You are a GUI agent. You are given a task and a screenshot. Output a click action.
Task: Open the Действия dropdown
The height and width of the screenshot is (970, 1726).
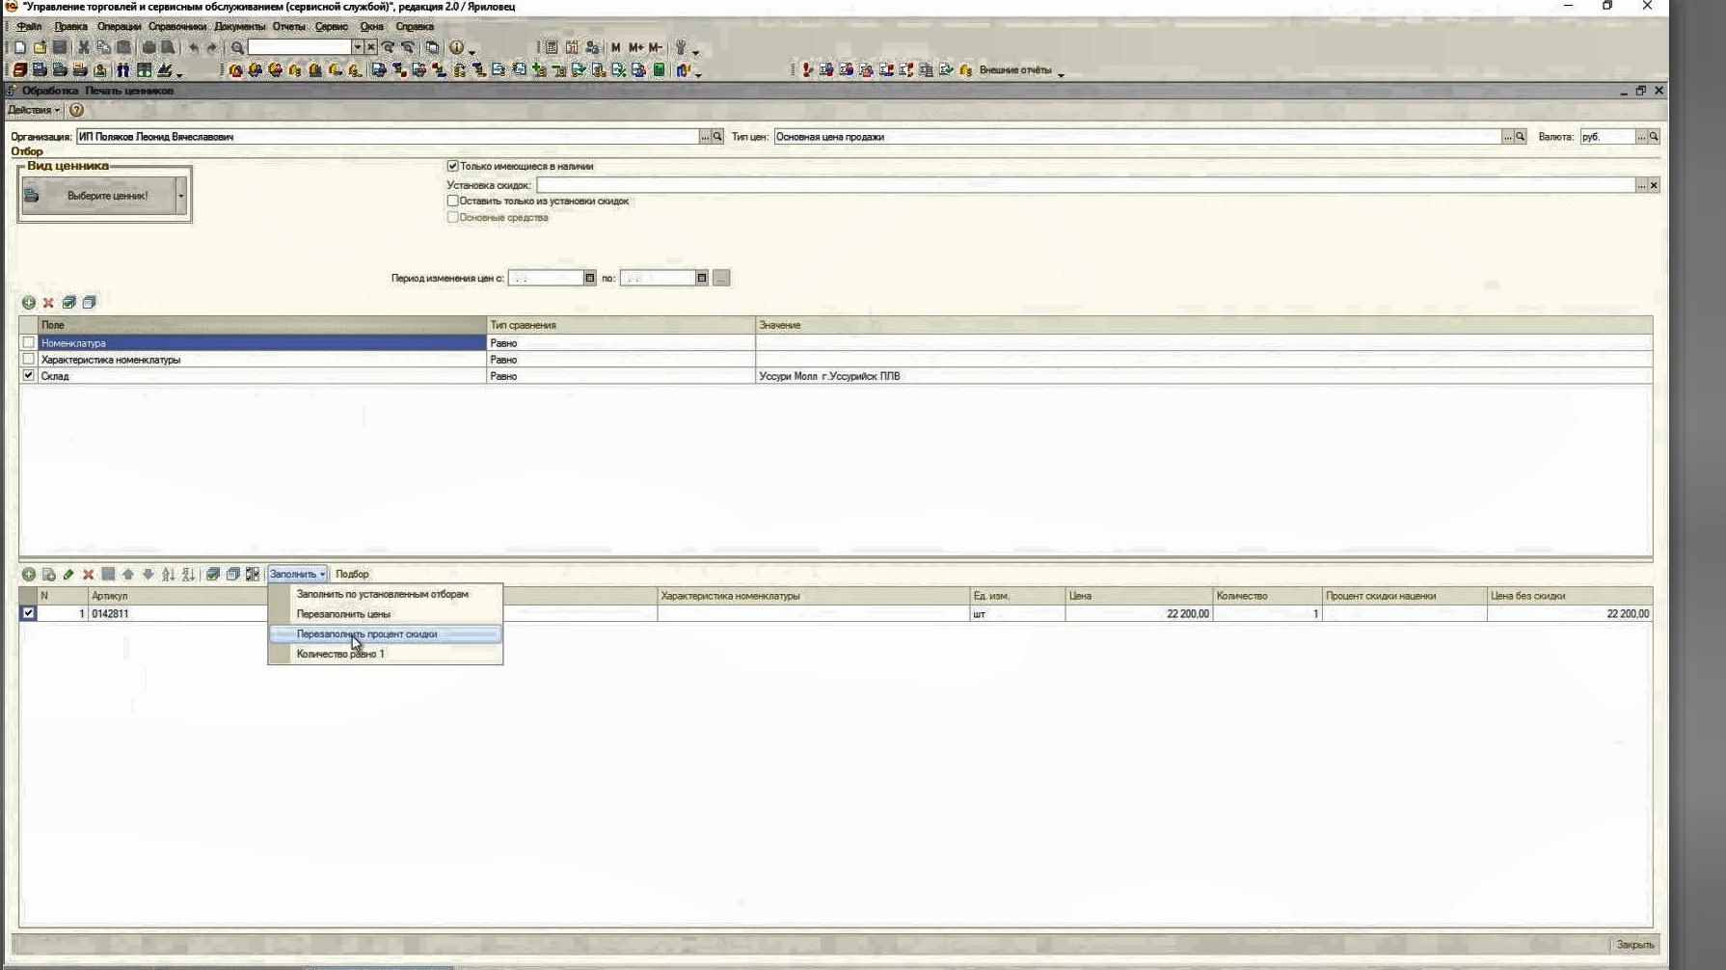click(x=34, y=110)
